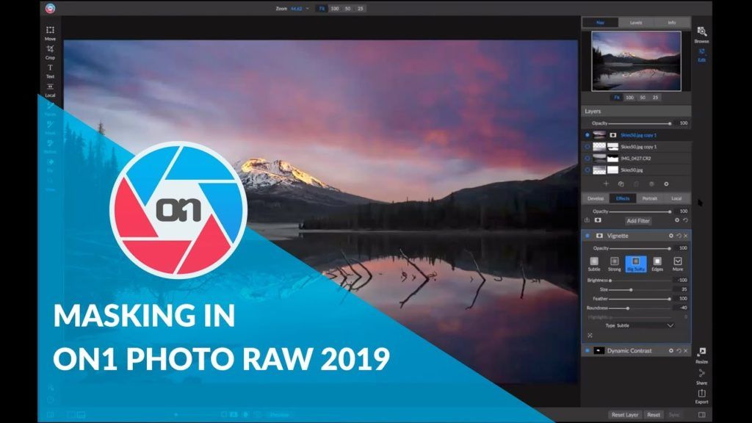
Task: Toggle visibility of bottom Skies50.jpg layer
Action: [587, 170]
